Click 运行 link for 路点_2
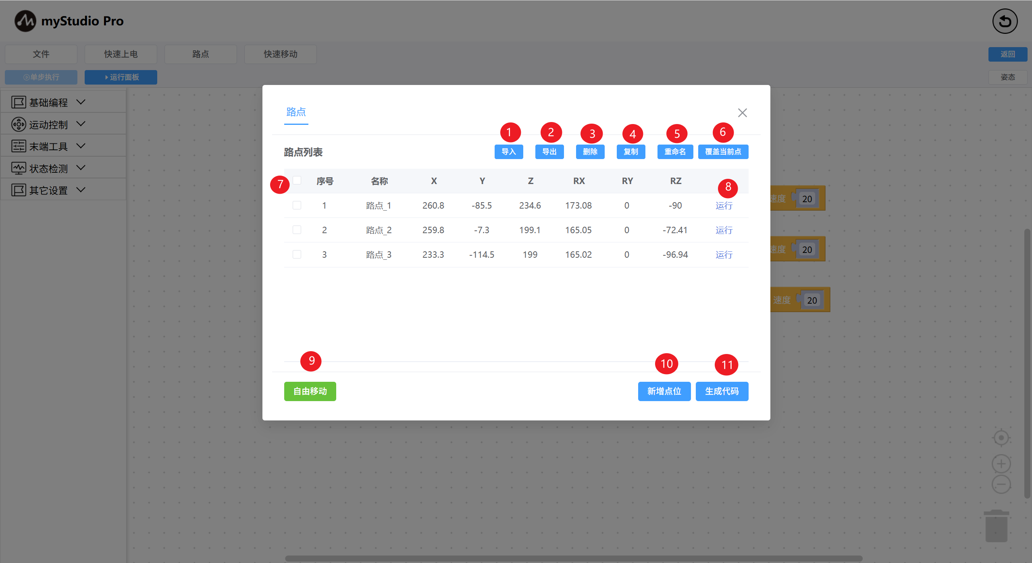 point(724,230)
